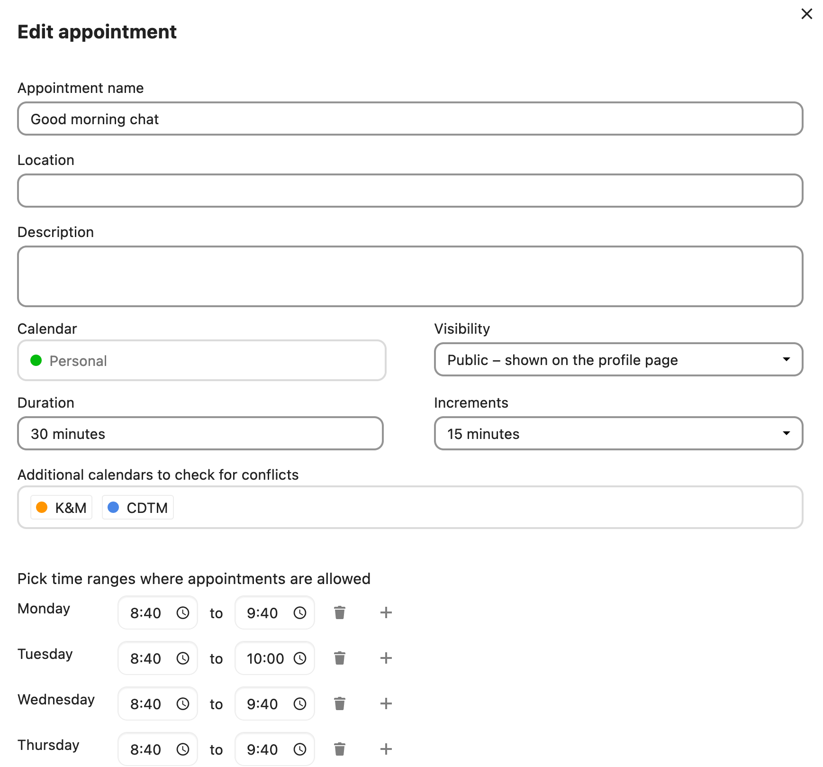Select the K&M calendar tag
This screenshot has height=767, width=823.
62,508
